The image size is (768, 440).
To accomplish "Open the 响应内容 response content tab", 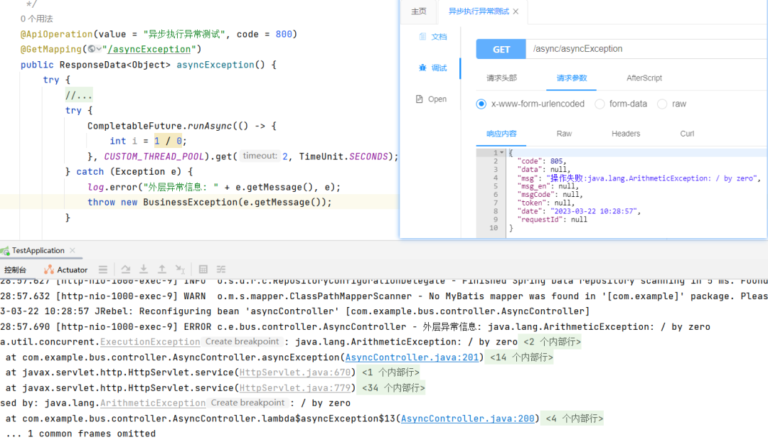I will (501, 134).
